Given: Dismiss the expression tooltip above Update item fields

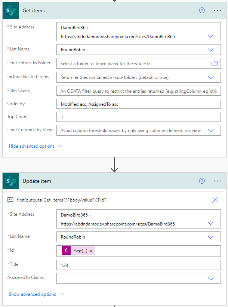Looking at the screenshot, I should pyautogui.click(x=215, y=200).
